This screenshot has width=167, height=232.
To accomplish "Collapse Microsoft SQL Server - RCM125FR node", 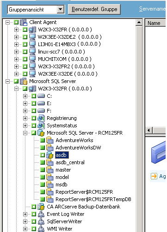I will [x=25, y=133].
